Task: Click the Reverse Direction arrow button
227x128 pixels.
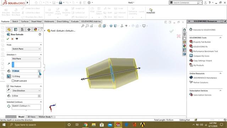Action: 9,64
